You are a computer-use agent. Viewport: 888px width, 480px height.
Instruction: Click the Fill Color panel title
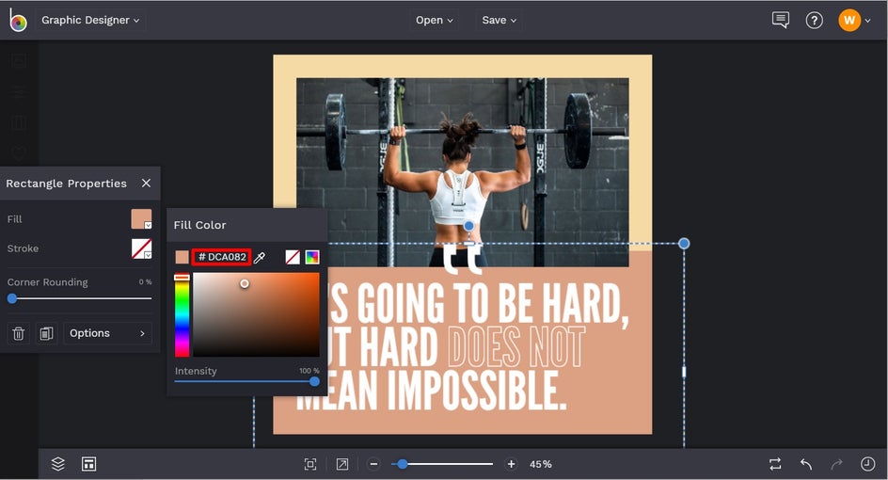[200, 225]
